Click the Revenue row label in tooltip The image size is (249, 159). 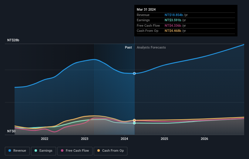click(143, 15)
